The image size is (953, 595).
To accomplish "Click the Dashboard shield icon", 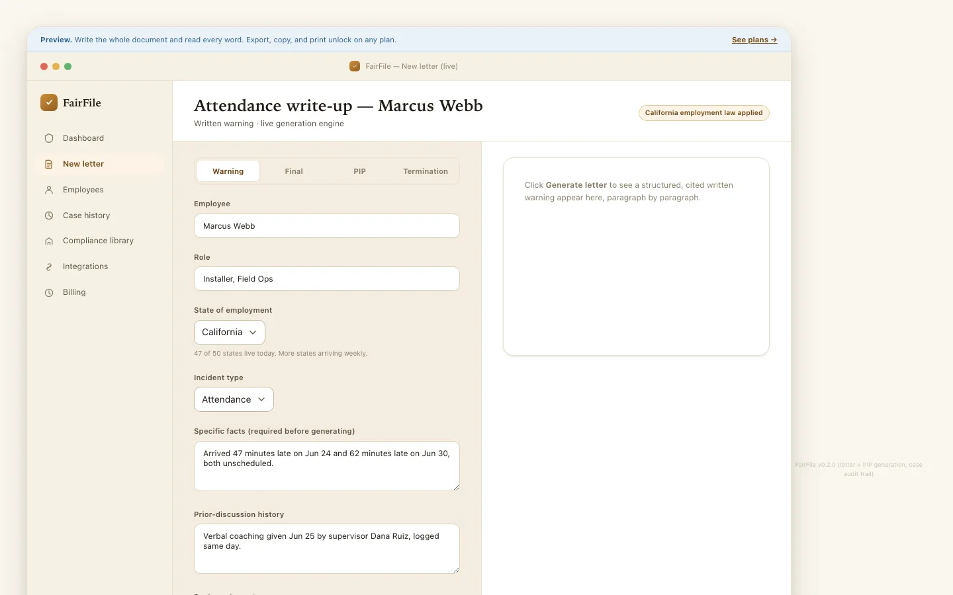I will (x=49, y=138).
